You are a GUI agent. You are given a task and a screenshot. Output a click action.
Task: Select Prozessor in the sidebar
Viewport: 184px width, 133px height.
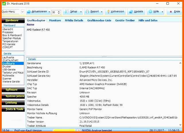[x=8, y=32]
